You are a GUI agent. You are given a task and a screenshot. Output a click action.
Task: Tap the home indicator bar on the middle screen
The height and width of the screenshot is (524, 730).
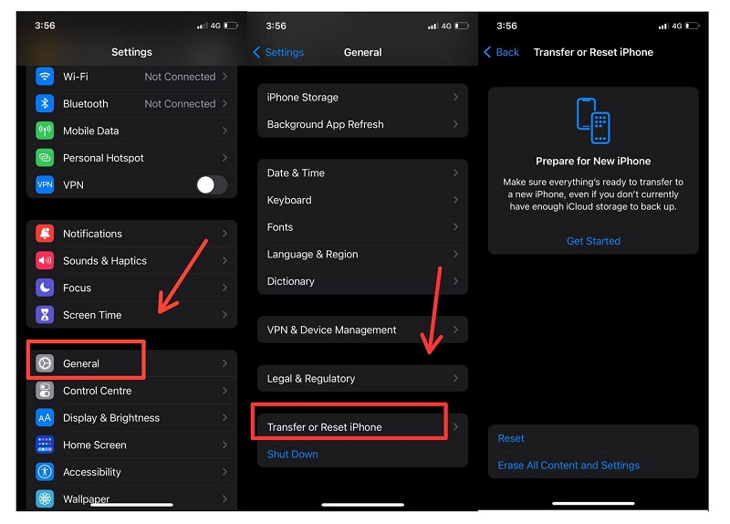click(362, 505)
